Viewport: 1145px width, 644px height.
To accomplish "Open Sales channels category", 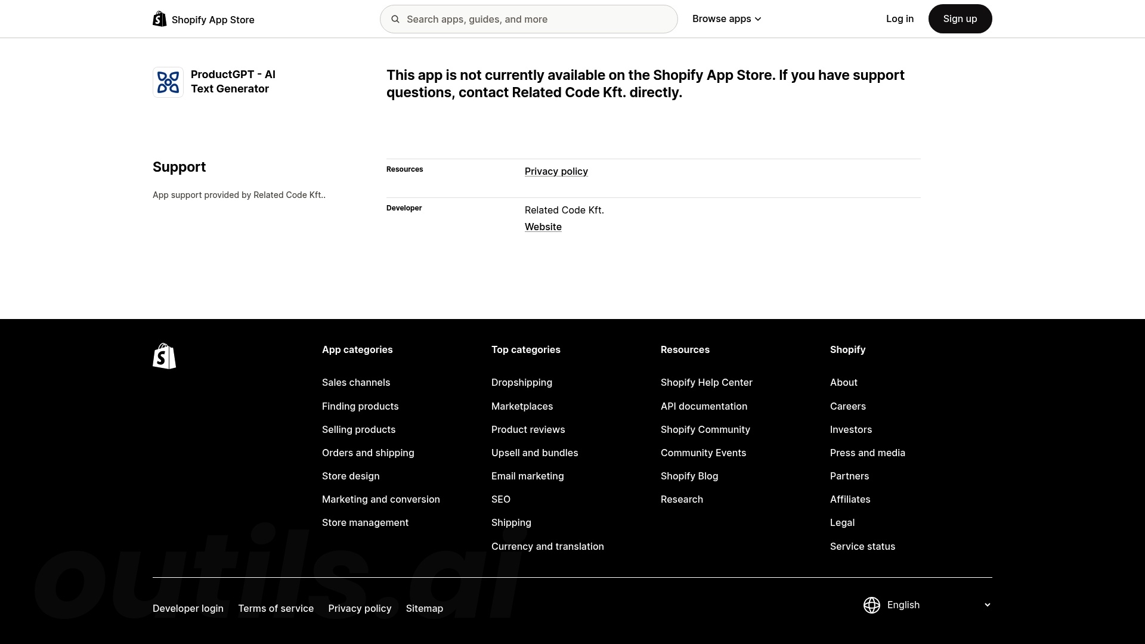I will pos(356,383).
